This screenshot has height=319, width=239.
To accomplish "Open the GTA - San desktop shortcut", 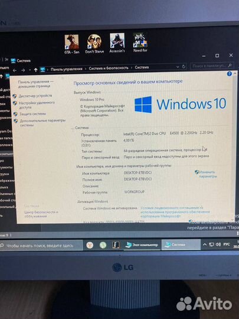I will [x=71, y=44].
